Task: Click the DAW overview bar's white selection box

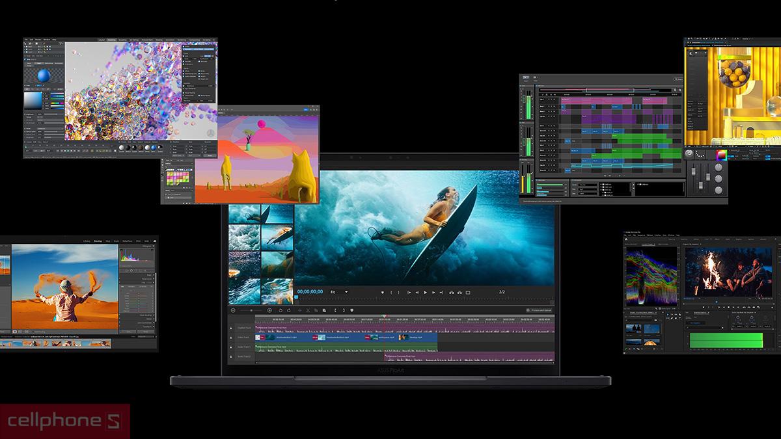Action: pos(610,90)
